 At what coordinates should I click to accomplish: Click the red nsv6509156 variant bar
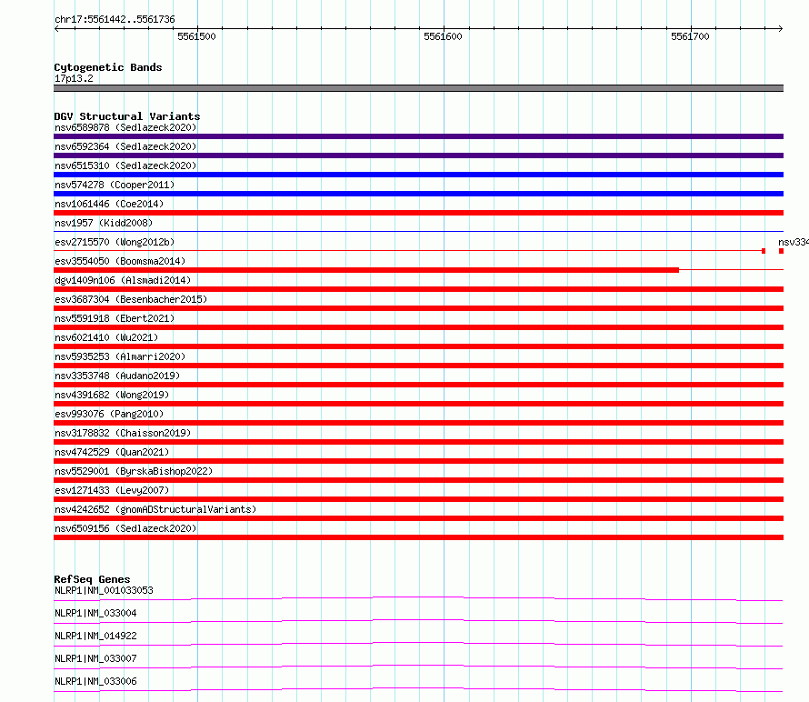click(418, 537)
